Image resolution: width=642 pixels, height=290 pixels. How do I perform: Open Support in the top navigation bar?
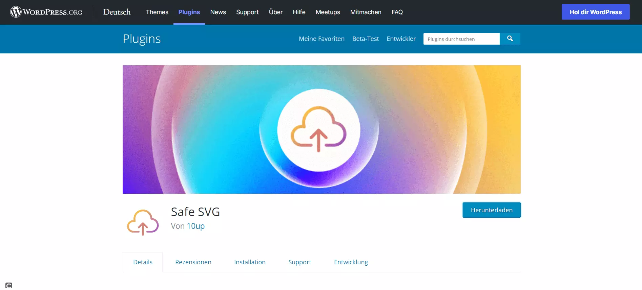(x=247, y=12)
